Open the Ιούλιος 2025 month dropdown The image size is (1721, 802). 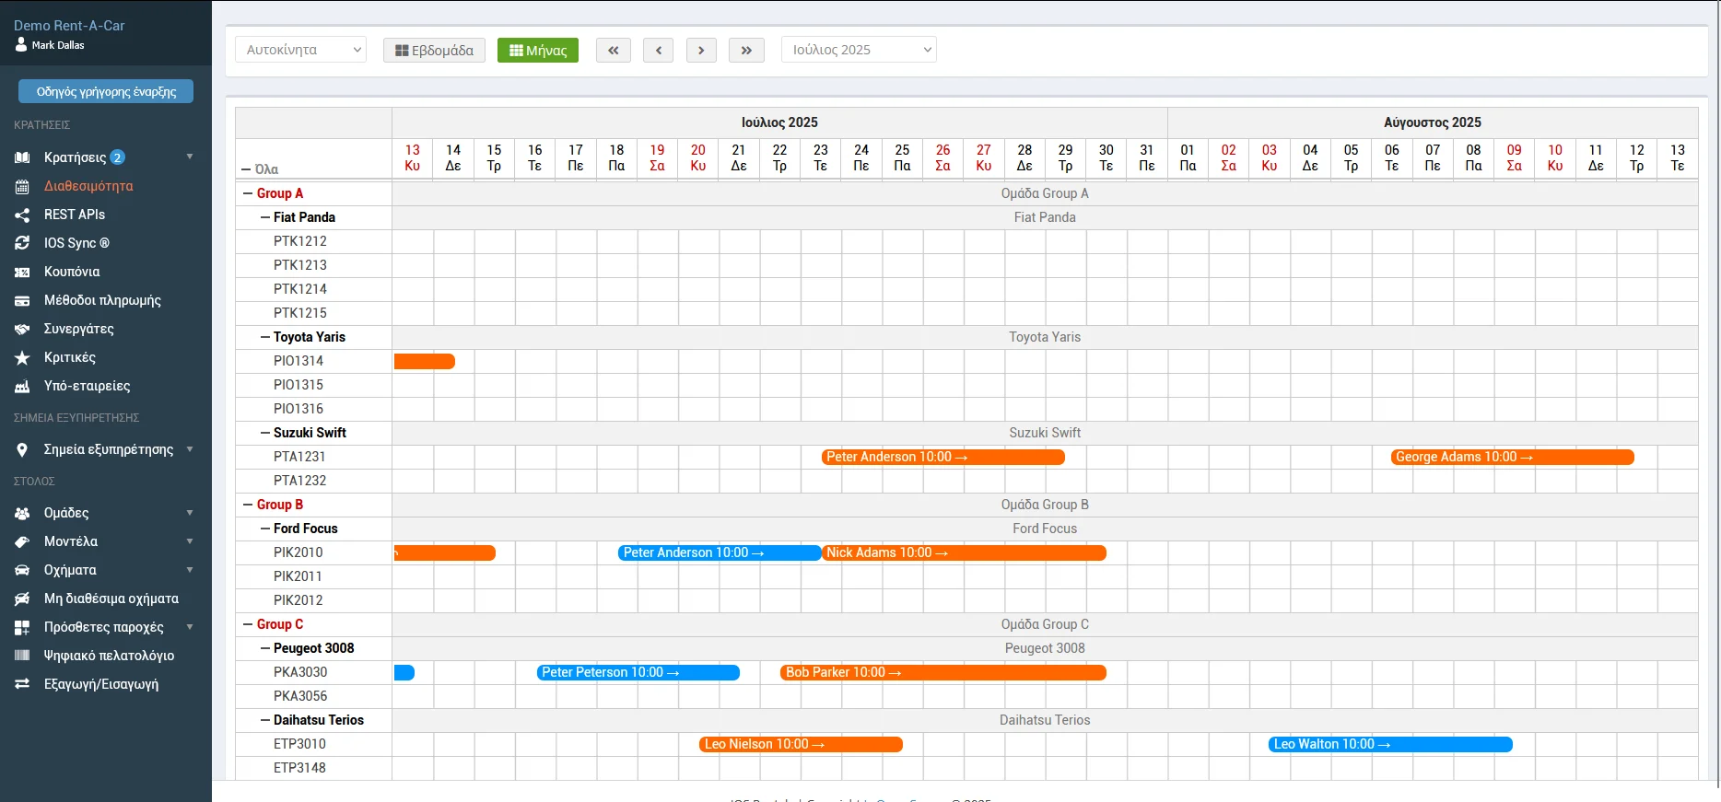coord(859,50)
